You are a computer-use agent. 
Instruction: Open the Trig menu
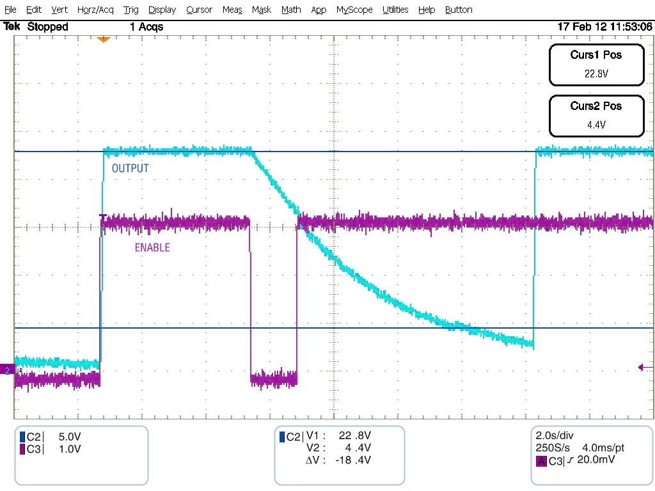(x=130, y=10)
